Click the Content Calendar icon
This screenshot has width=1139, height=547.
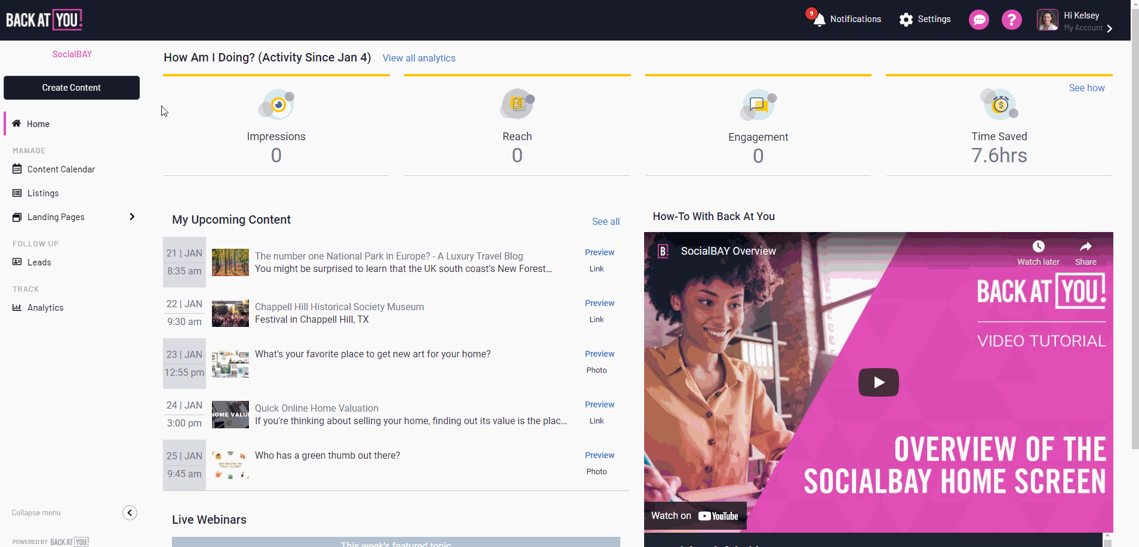tap(17, 169)
